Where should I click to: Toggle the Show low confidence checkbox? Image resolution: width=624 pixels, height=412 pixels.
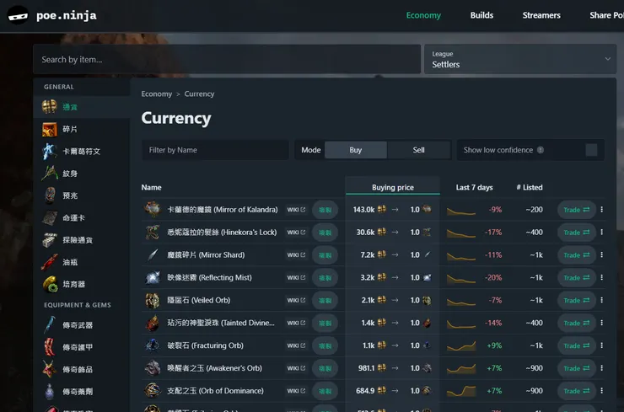tap(591, 150)
